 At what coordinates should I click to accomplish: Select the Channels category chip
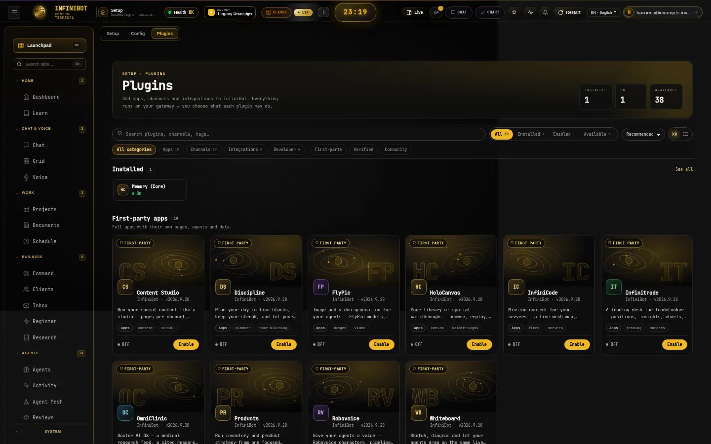coord(203,149)
